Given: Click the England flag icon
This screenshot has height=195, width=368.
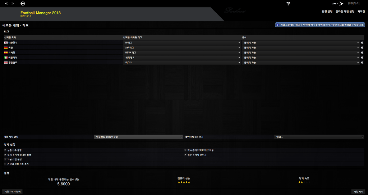Looking at the screenshot, I should point(6,63).
